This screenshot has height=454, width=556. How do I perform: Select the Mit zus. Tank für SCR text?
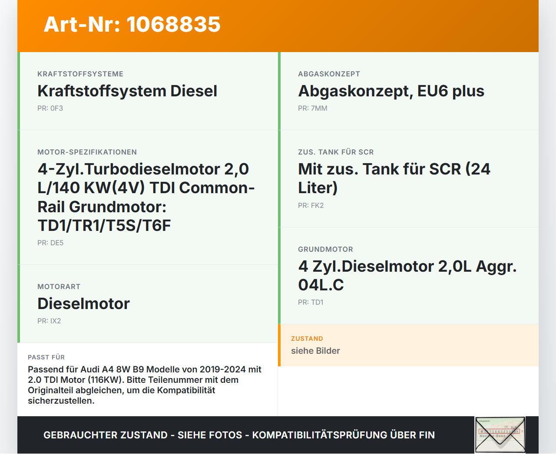[394, 178]
